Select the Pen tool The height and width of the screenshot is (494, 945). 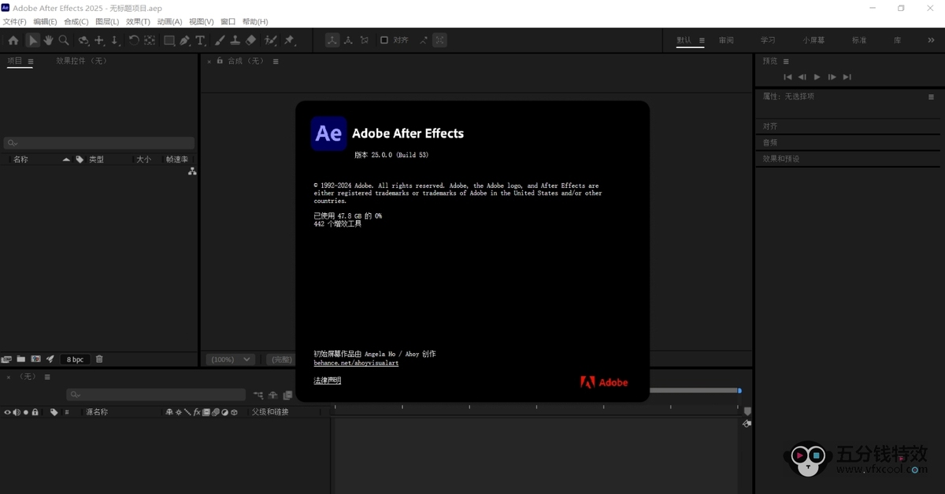point(185,40)
